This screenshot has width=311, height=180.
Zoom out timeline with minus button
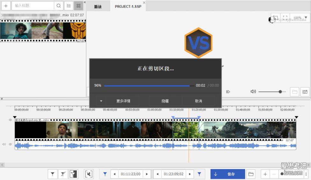pos(274,174)
